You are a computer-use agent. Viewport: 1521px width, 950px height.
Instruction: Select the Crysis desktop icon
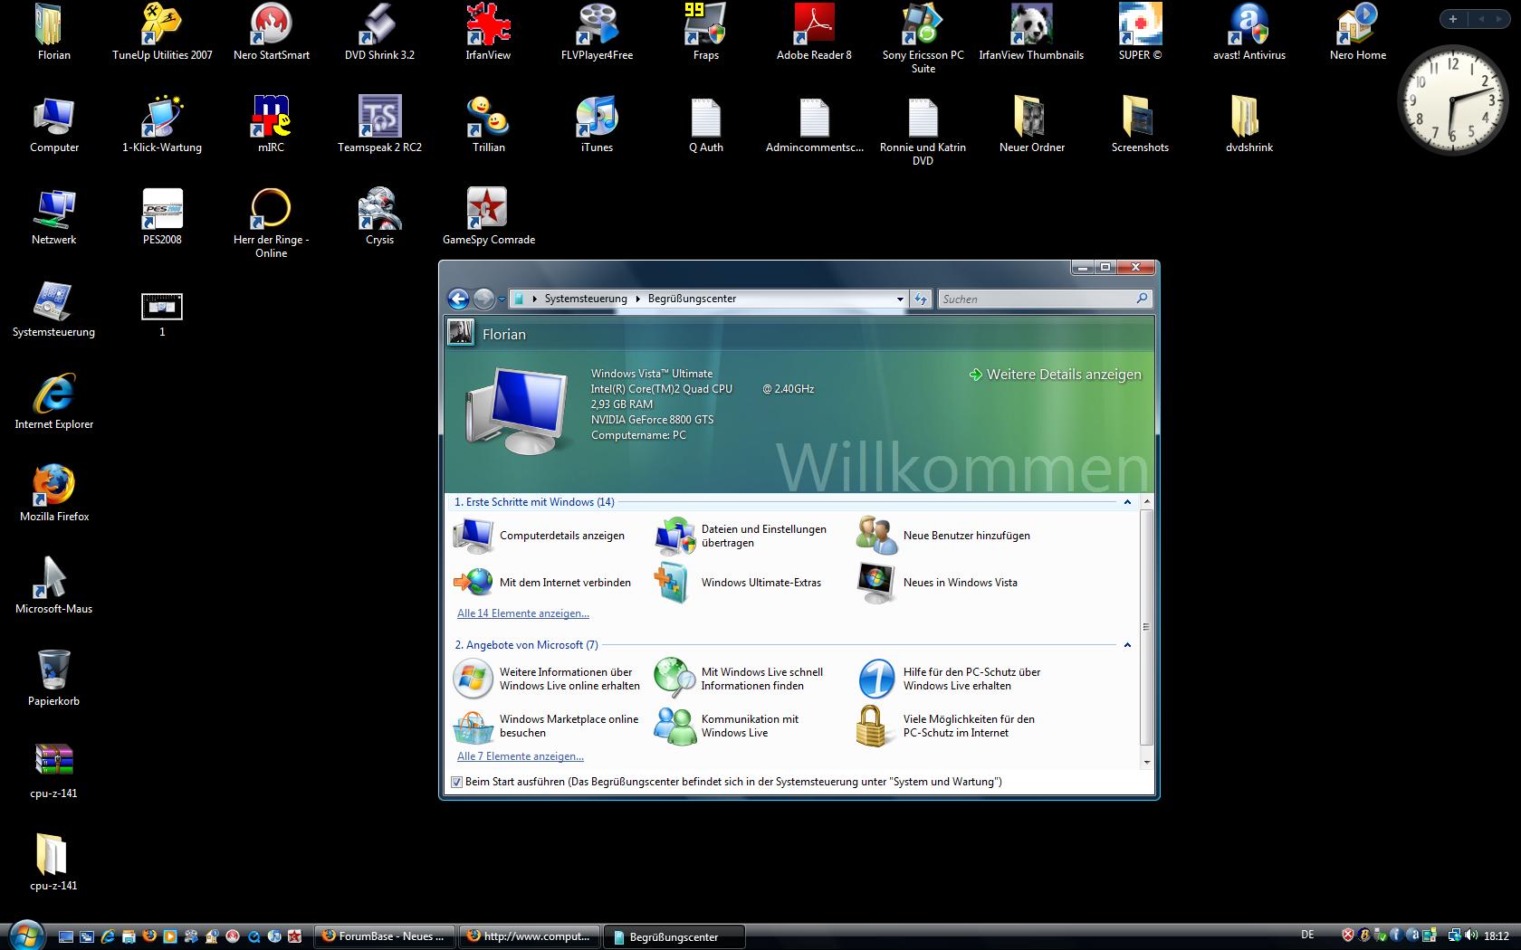point(379,215)
